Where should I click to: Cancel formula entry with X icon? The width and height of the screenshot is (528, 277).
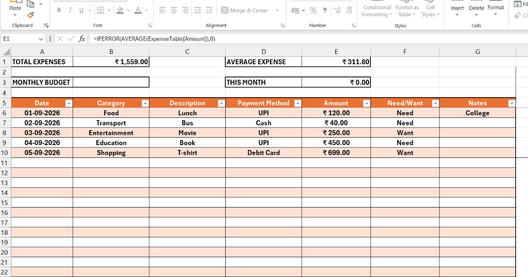60,39
